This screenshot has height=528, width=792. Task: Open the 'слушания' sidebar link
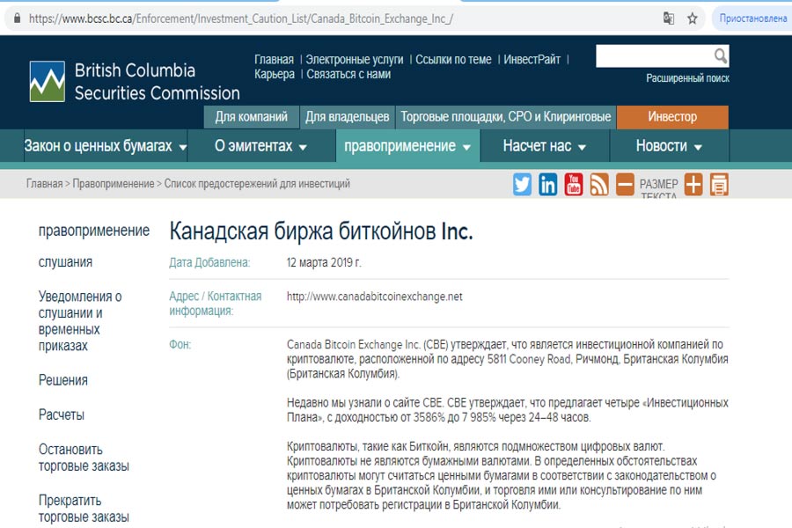(66, 262)
